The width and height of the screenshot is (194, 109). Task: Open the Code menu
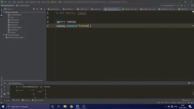[x=27, y=2]
